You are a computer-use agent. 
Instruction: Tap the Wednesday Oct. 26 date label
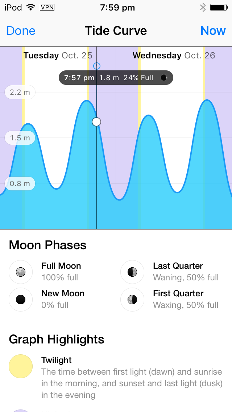pyautogui.click(x=174, y=55)
